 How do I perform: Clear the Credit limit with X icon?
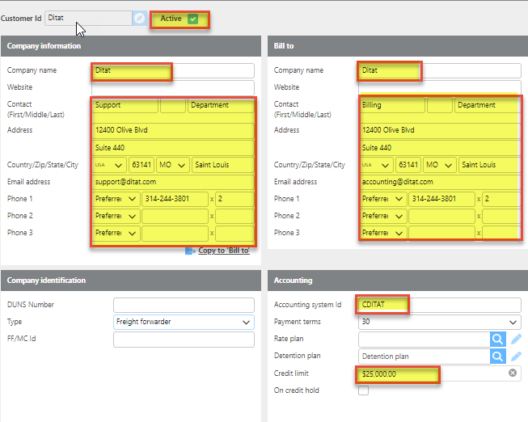click(512, 373)
